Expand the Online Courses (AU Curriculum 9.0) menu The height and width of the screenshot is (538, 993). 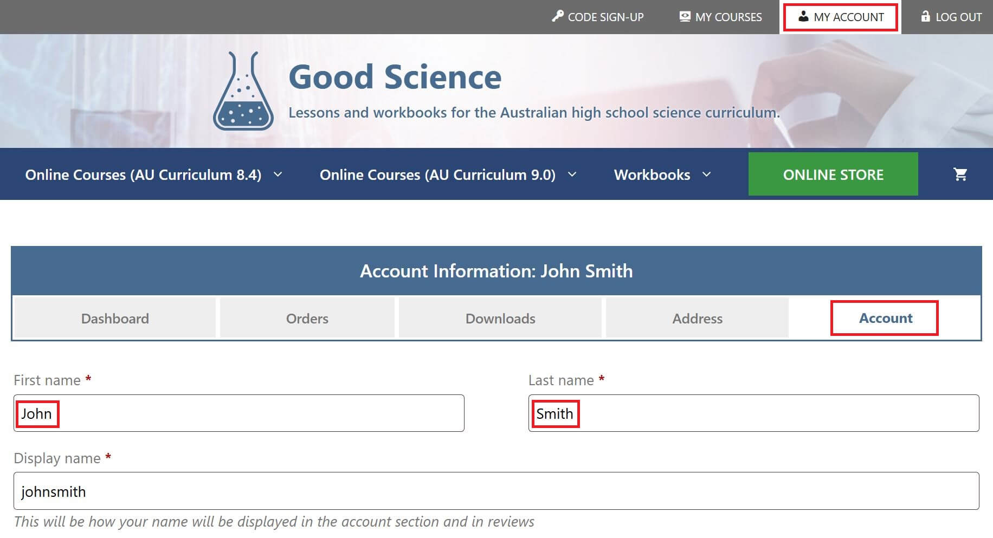447,174
